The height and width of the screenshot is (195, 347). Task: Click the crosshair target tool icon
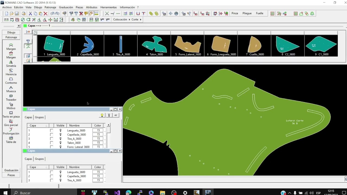click(171, 14)
